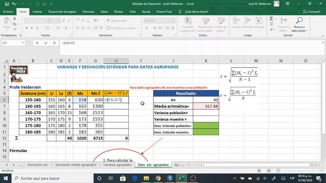
Task: Click the AutoSum sigma icon
Action: point(271,18)
